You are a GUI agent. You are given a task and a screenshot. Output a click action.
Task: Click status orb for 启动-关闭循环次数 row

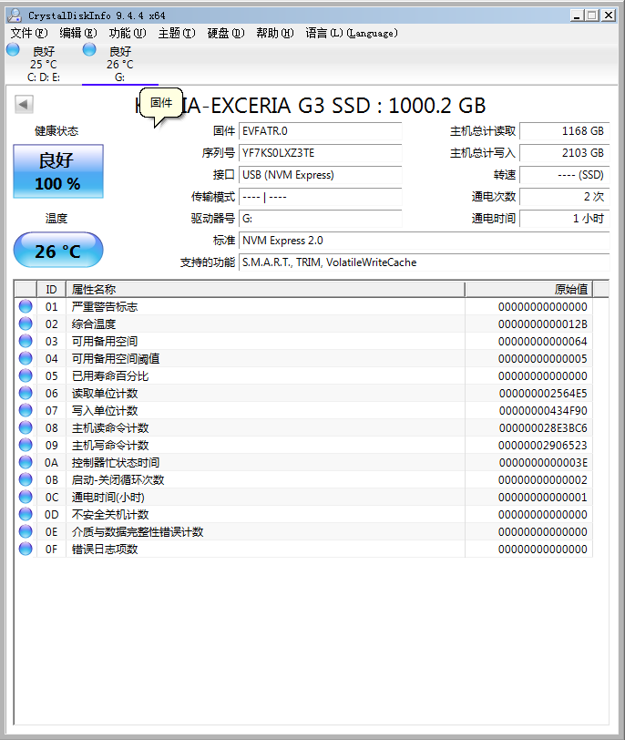tap(26, 479)
